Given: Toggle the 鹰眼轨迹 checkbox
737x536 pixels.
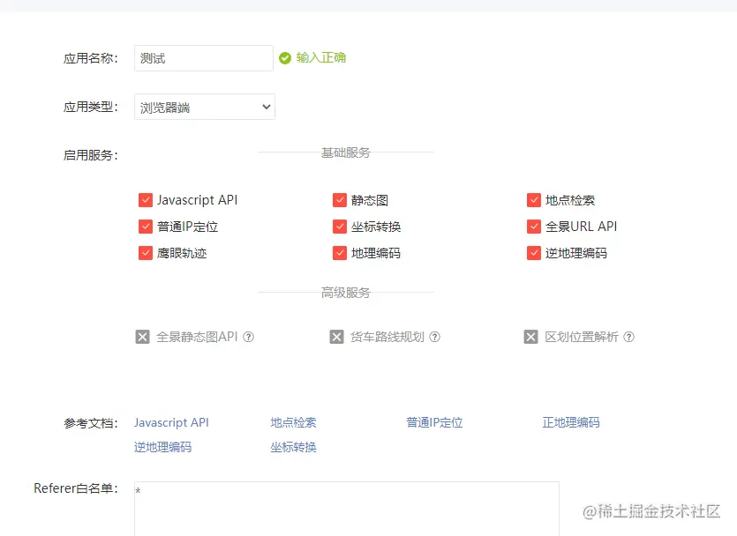Looking at the screenshot, I should pyautogui.click(x=146, y=253).
